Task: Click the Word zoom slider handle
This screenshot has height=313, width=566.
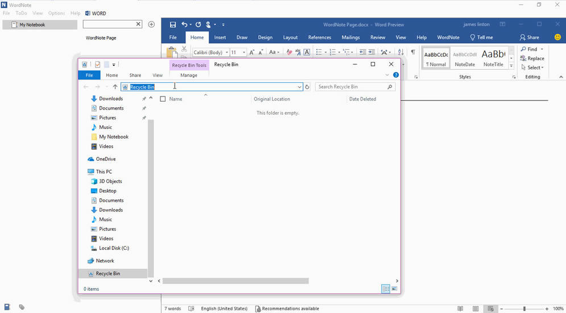Action: [524, 309]
